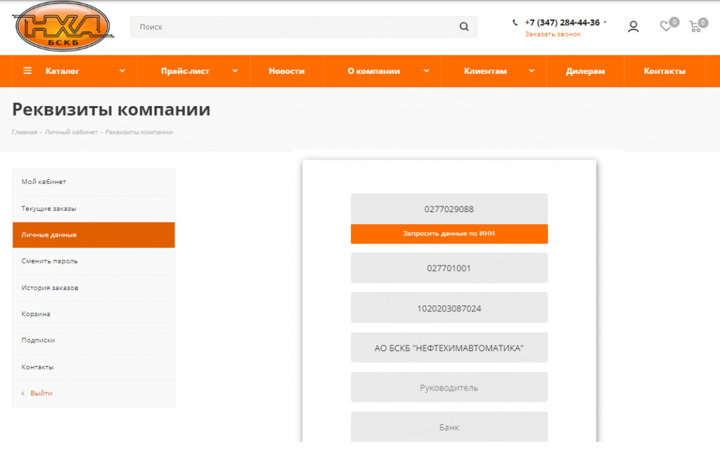Click the hamburger icon beside Каталог

coord(27,71)
